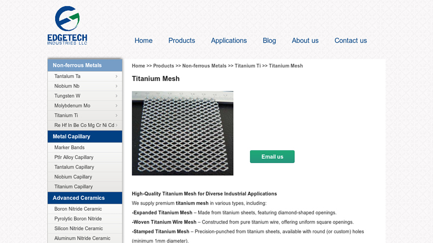This screenshot has height=243, width=433.
Task: Select the Non-ferrous Metals sidebar header
Action: point(85,65)
